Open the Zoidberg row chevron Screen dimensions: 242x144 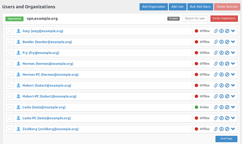[x=233, y=129]
